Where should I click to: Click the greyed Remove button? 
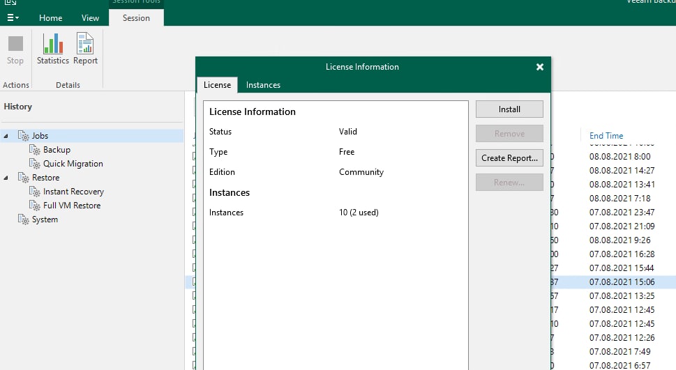click(509, 134)
